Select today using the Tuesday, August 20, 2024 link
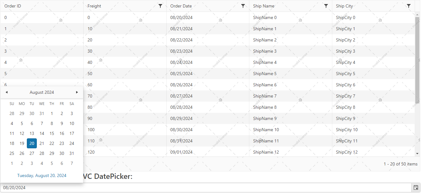Image resolution: width=424 pixels, height=196 pixels. point(42,175)
